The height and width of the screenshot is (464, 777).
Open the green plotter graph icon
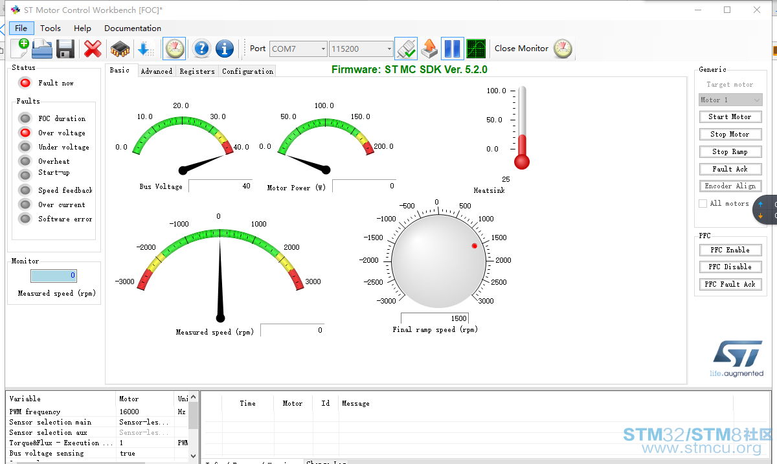[x=476, y=49]
